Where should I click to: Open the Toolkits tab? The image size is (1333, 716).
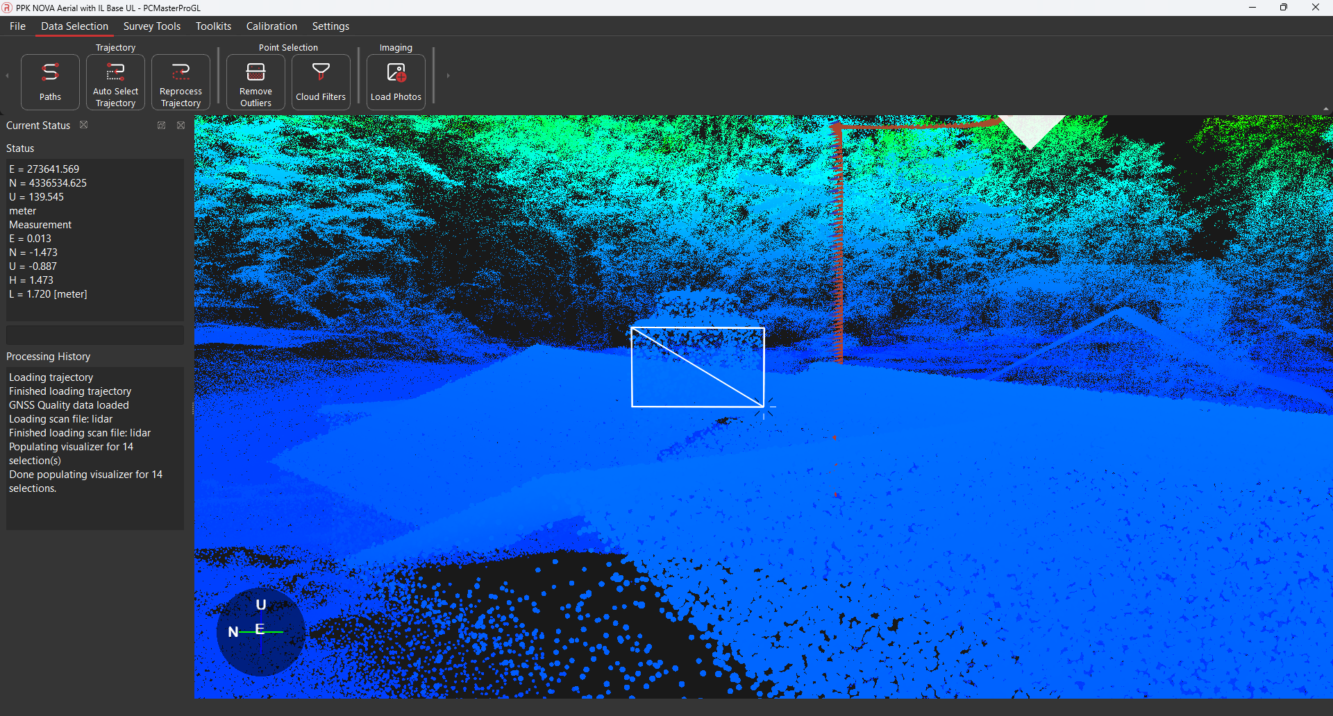point(213,26)
